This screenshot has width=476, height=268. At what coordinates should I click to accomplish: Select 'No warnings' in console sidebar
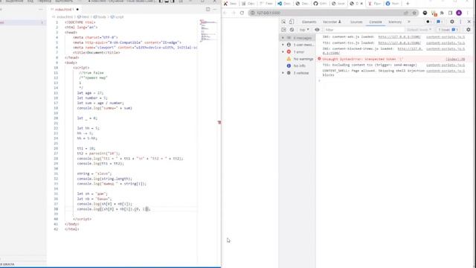pos(300,59)
